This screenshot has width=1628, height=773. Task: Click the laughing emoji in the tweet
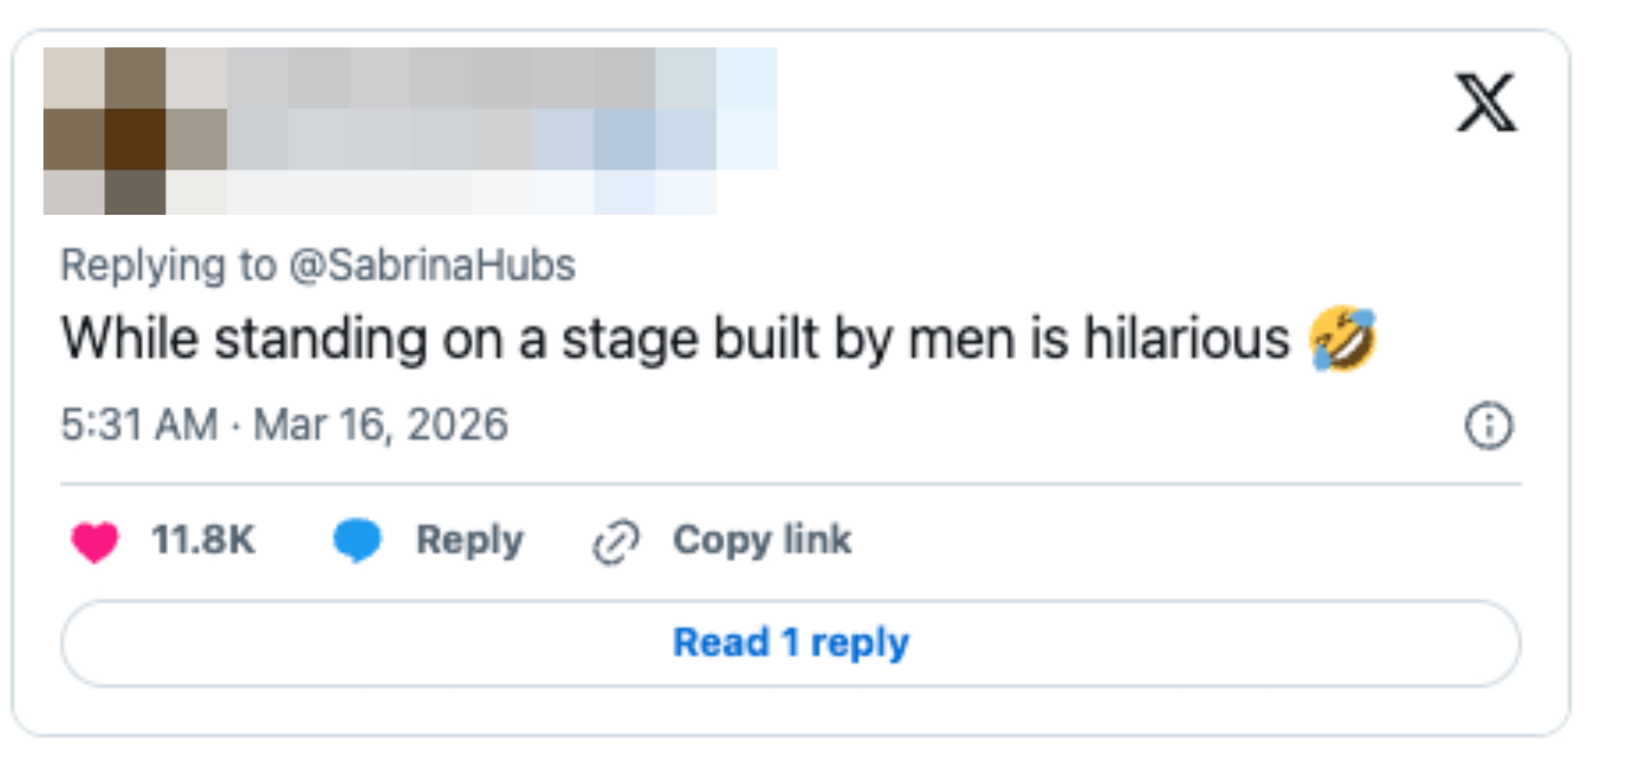point(1343,339)
